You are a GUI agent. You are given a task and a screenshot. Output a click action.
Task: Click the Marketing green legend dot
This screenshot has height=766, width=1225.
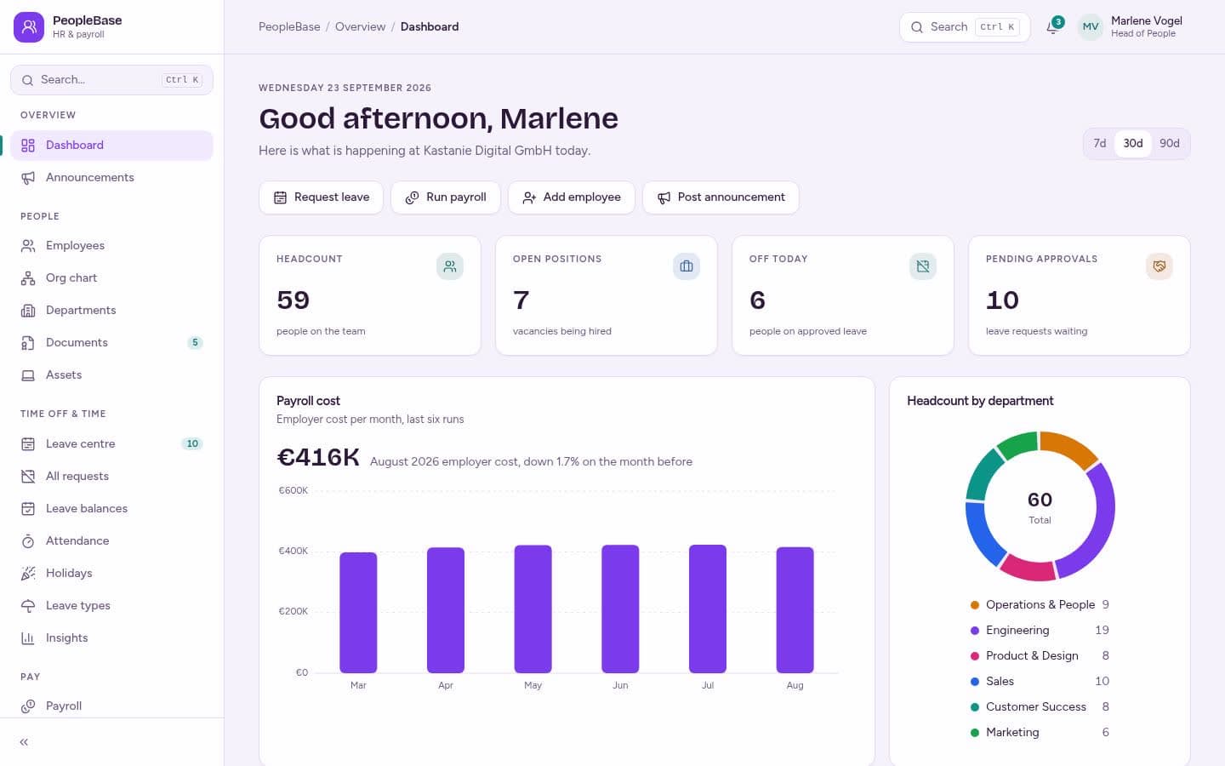975,733
